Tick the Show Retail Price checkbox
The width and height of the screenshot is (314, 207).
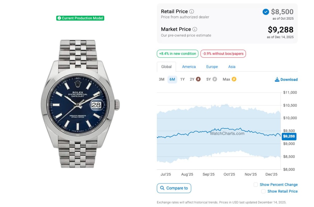pyautogui.click(x=263, y=191)
